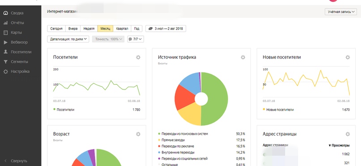Click gear icon on Посетители widget
This screenshot has width=361, height=166.
(138, 57)
